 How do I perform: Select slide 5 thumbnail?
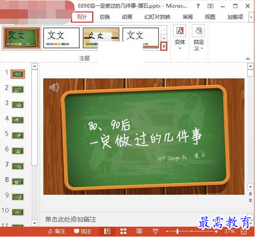point(18,136)
